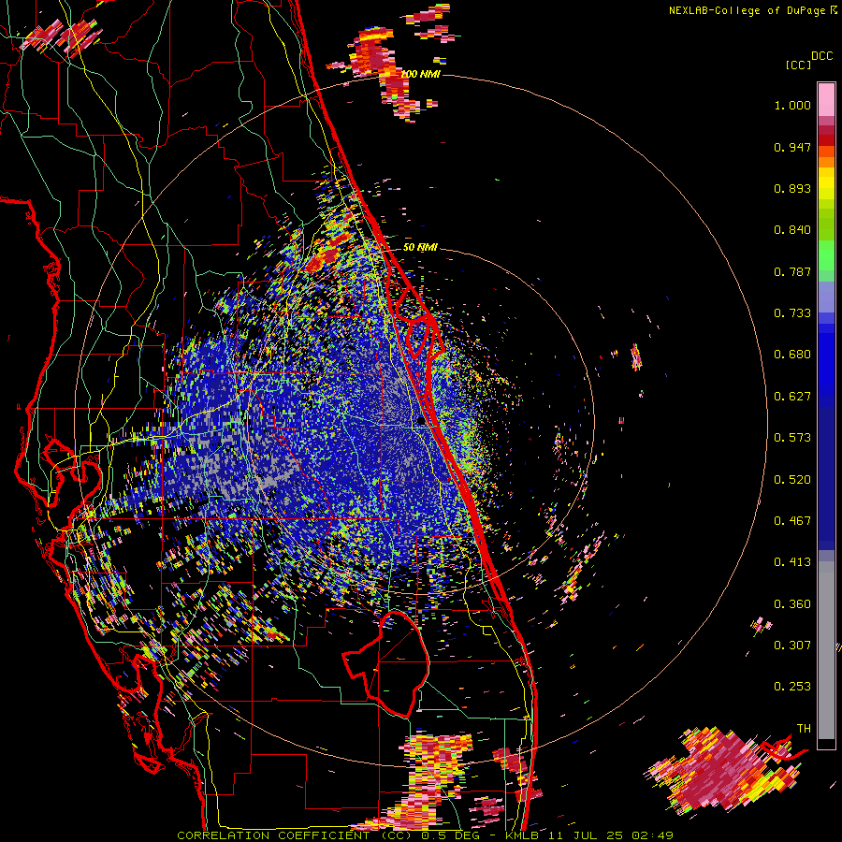
Task: Select the 0.627 scale value
Action: click(x=792, y=397)
